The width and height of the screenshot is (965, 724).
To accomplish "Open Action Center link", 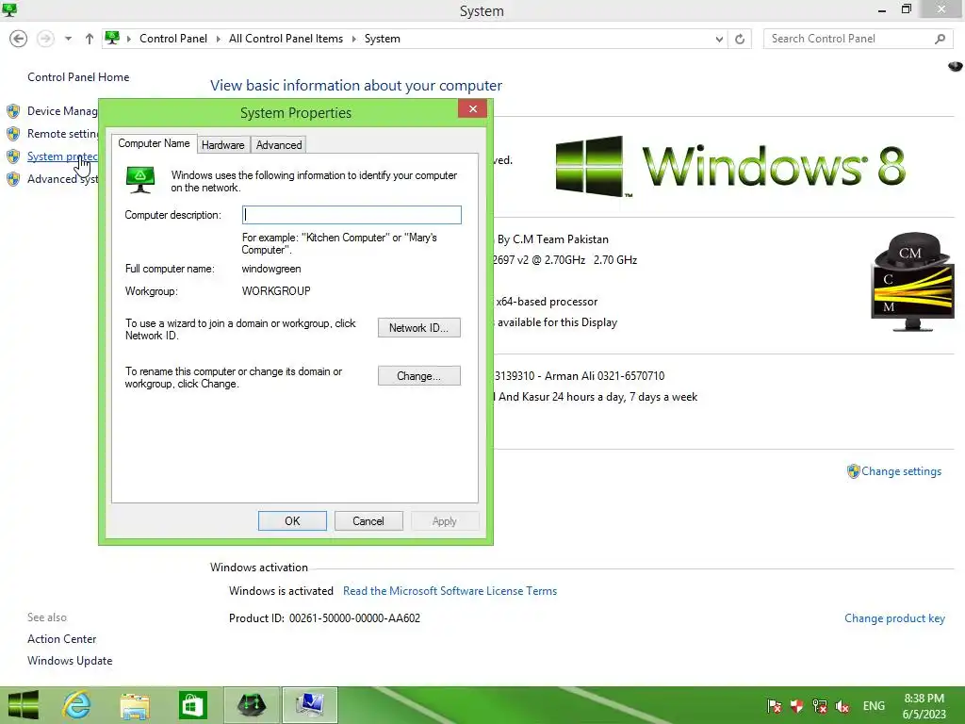I will pos(61,639).
